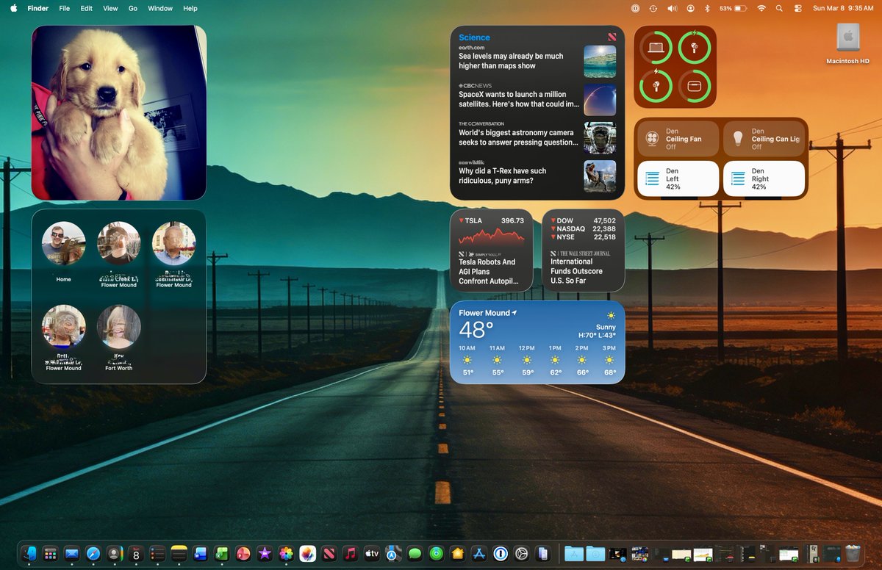Open world's biggest astronomy camera story

pyautogui.click(x=537, y=137)
